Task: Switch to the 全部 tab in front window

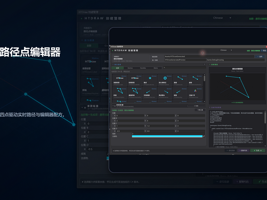Action: (x=117, y=68)
